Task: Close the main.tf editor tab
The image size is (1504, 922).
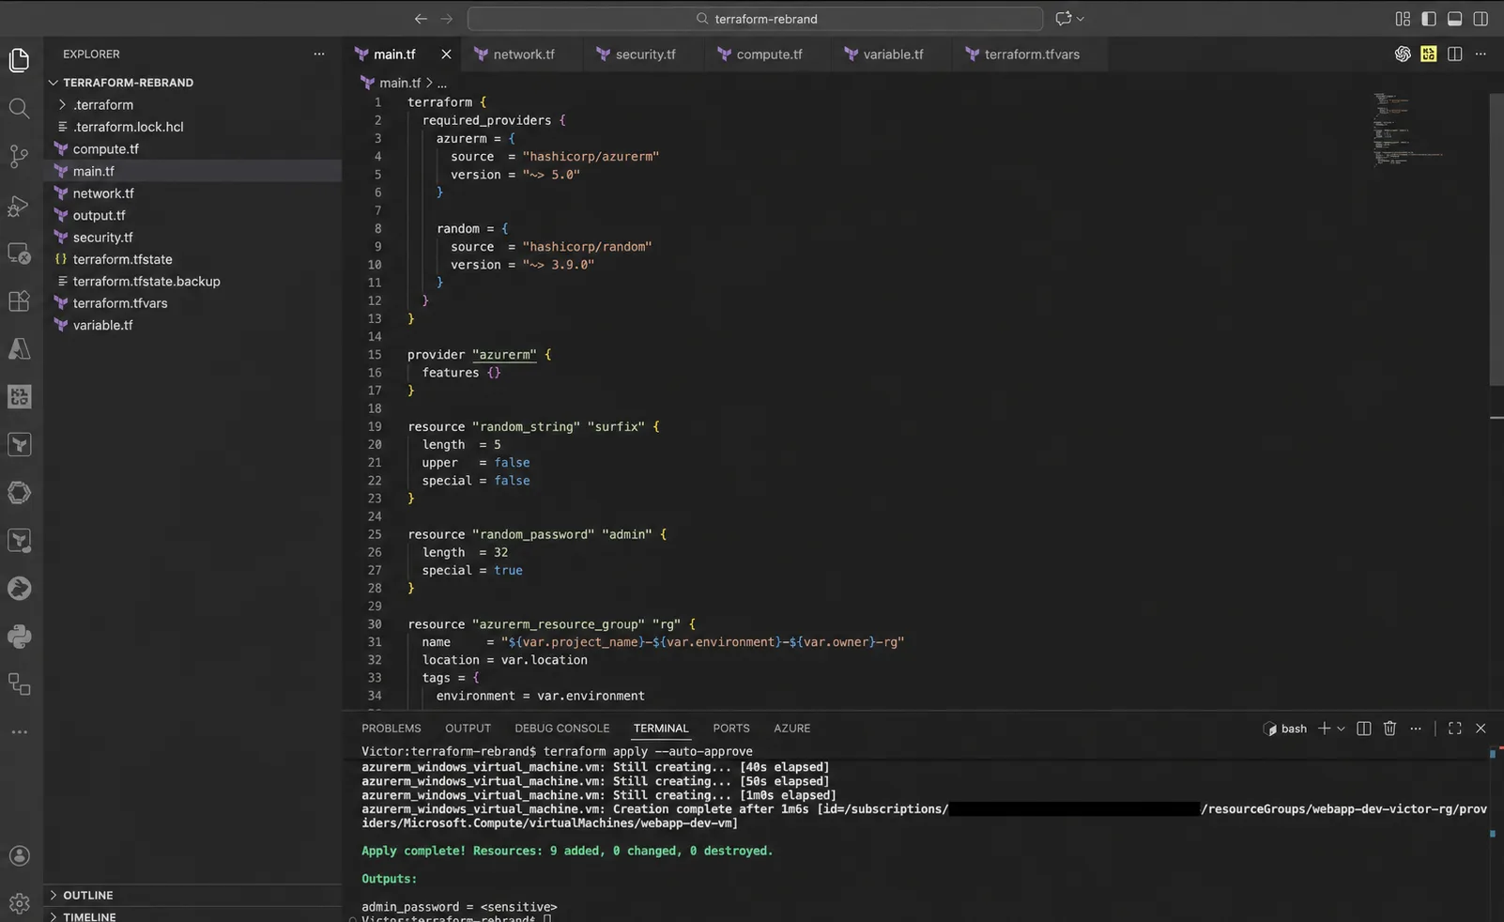Action: tap(446, 54)
